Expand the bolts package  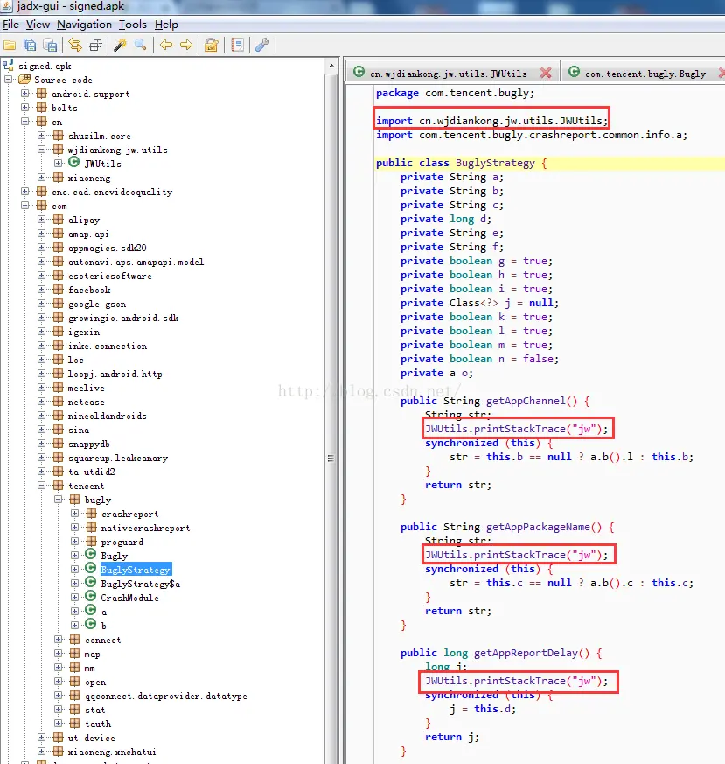pos(24,107)
